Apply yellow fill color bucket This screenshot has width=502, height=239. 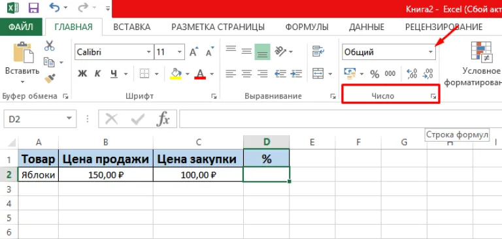point(175,74)
